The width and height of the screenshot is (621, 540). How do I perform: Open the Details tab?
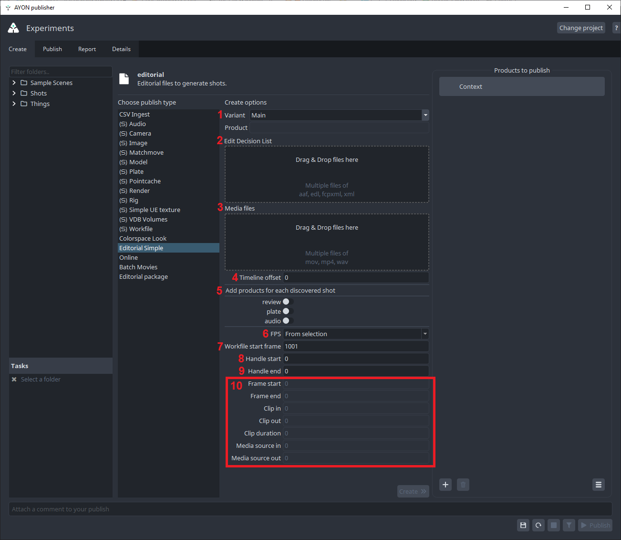(121, 49)
